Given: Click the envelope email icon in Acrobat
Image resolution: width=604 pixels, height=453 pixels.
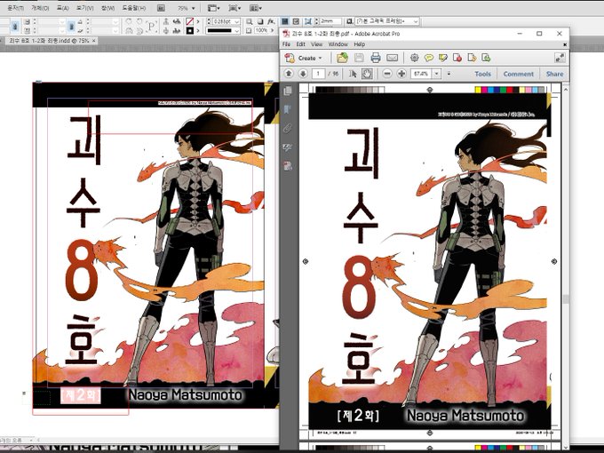Looking at the screenshot, I should pyautogui.click(x=392, y=58).
